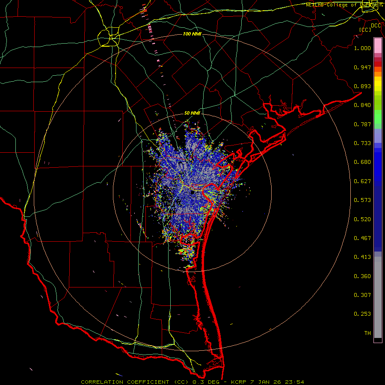Select the 0.627 colorbar value
The width and height of the screenshot is (385, 385).
[x=362, y=181]
